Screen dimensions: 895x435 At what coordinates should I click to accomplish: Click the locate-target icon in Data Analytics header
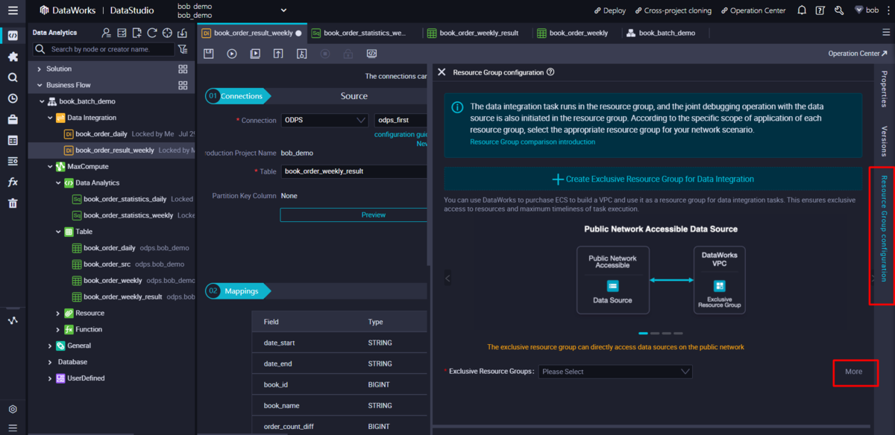pos(167,33)
